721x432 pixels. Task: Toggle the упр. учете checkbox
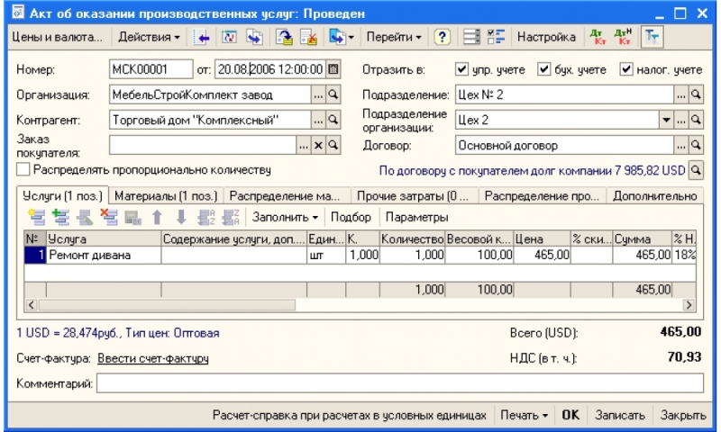coord(461,68)
